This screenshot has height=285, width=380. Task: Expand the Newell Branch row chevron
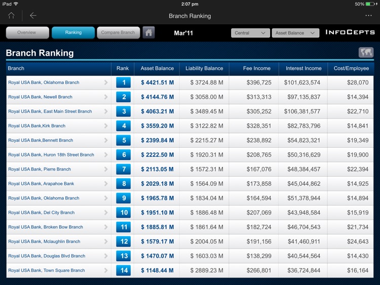(x=106, y=97)
